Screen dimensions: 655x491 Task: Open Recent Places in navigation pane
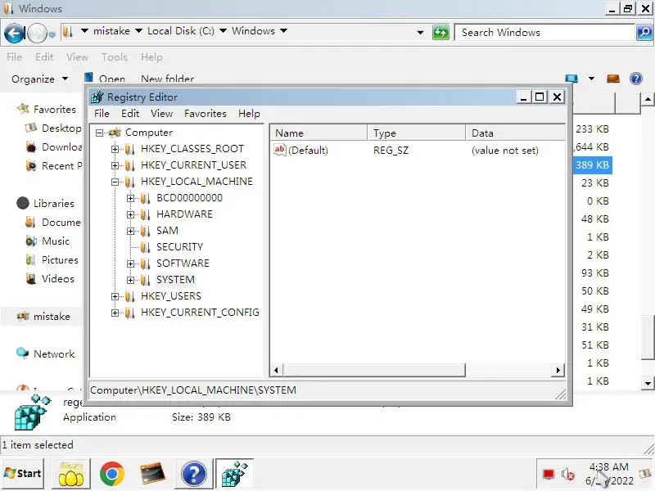(x=62, y=166)
